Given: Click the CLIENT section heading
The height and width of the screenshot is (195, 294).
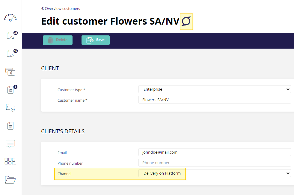Looking at the screenshot, I should point(50,68).
